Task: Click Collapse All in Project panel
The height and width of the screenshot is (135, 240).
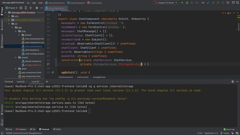Action: pyautogui.click(x=31, y=8)
